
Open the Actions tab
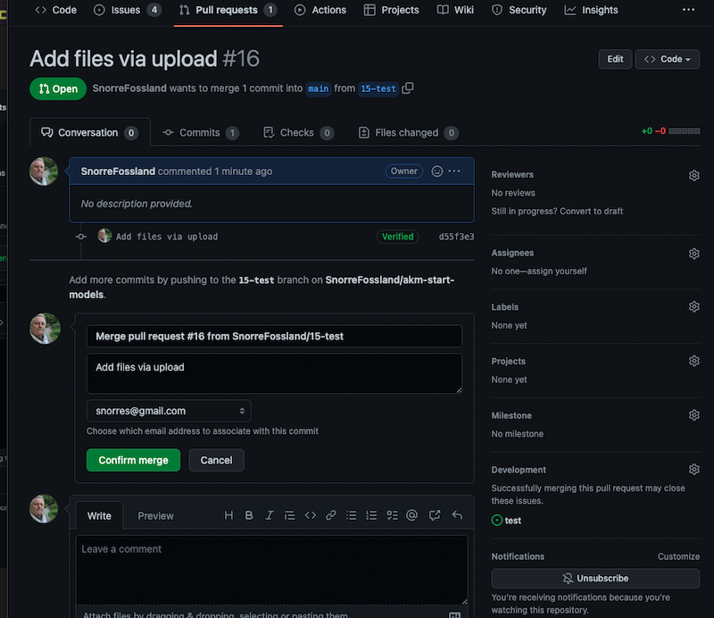(320, 10)
